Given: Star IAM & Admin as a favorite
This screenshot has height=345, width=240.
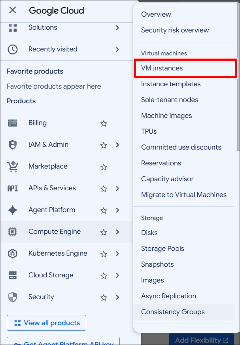Looking at the screenshot, I should [x=104, y=145].
